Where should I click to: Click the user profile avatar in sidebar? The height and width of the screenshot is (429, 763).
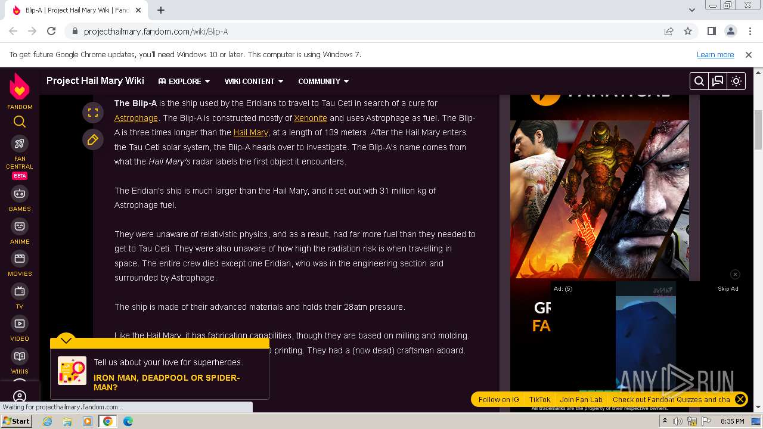(x=20, y=397)
